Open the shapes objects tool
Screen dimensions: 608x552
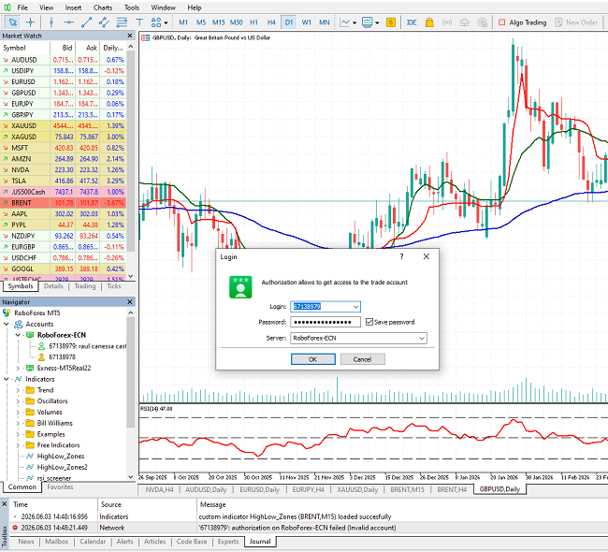point(156,22)
